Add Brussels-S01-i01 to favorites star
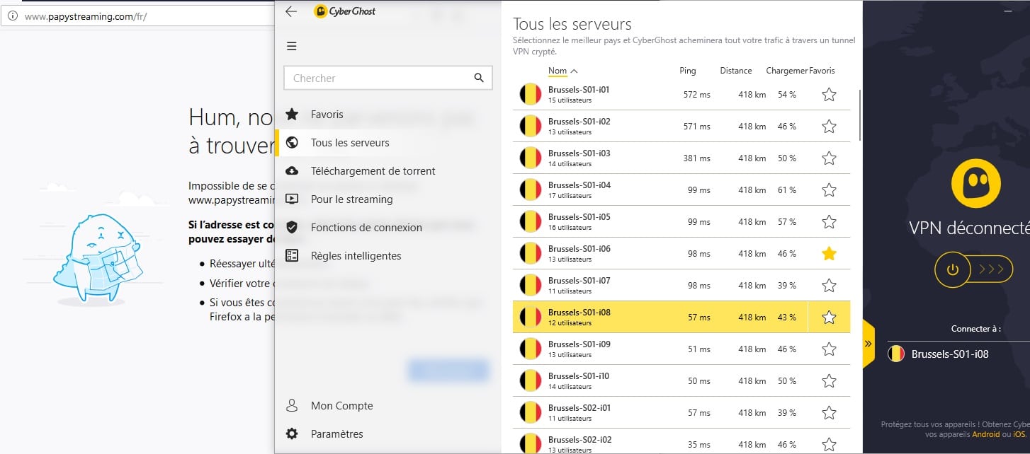1030x454 pixels. (x=829, y=95)
